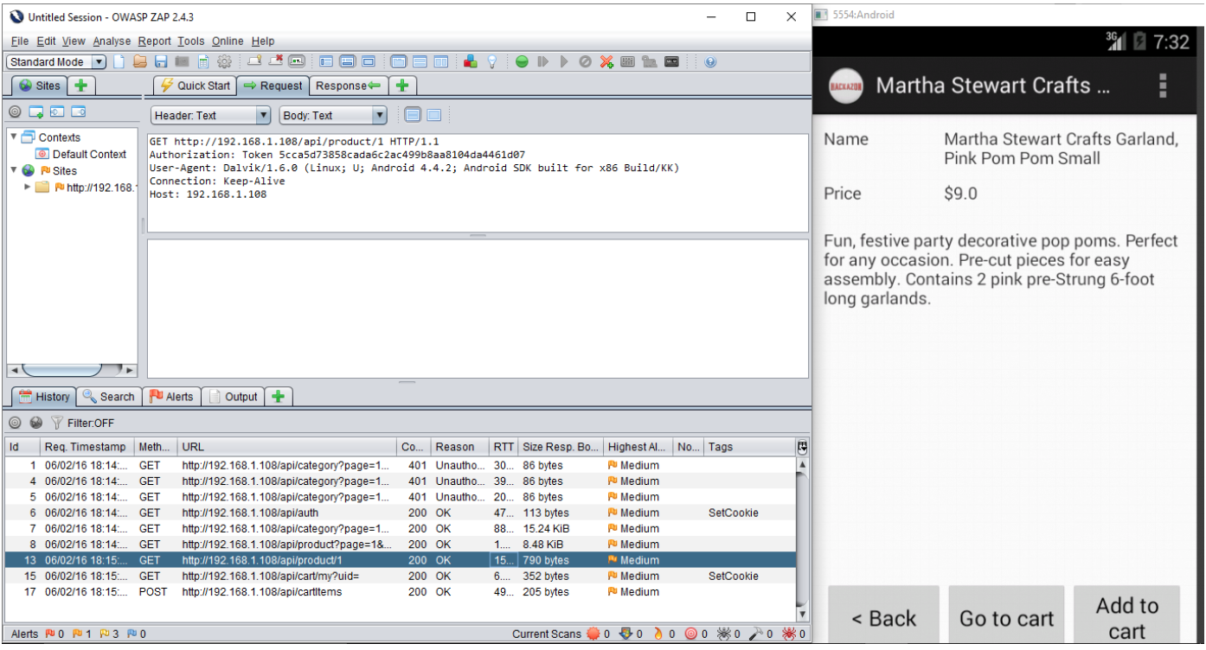This screenshot has height=650, width=1206.
Task: Collapse the Sites tree node
Action: 13,170
